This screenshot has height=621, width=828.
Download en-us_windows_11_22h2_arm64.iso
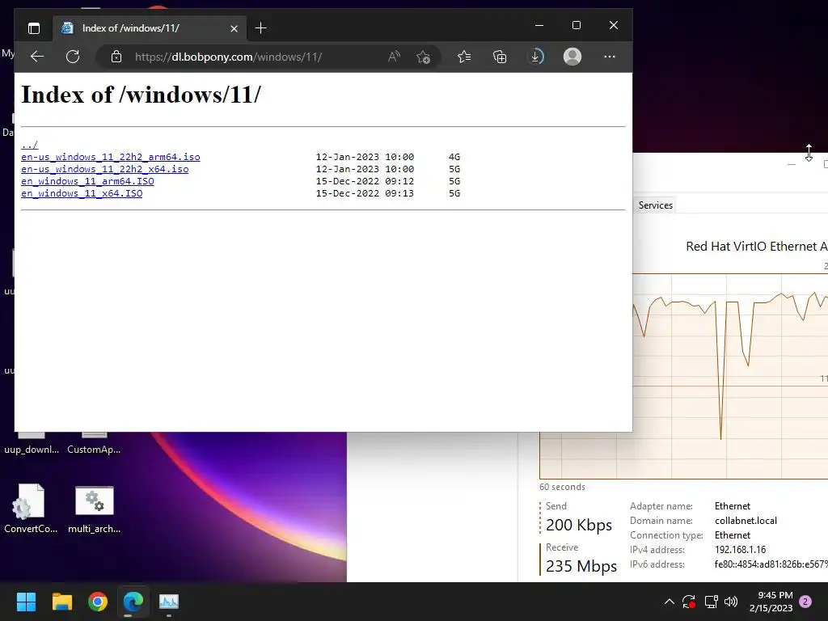tap(110, 157)
